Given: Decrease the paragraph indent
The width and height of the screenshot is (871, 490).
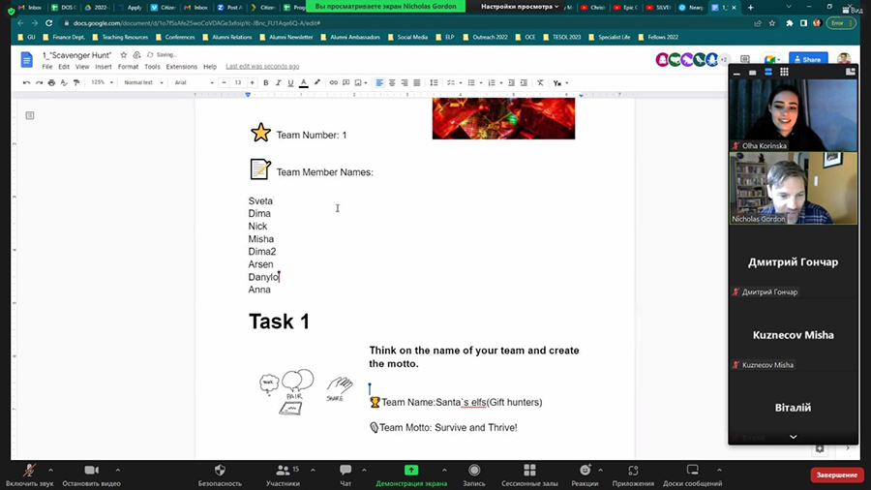Looking at the screenshot, I should click(x=511, y=82).
